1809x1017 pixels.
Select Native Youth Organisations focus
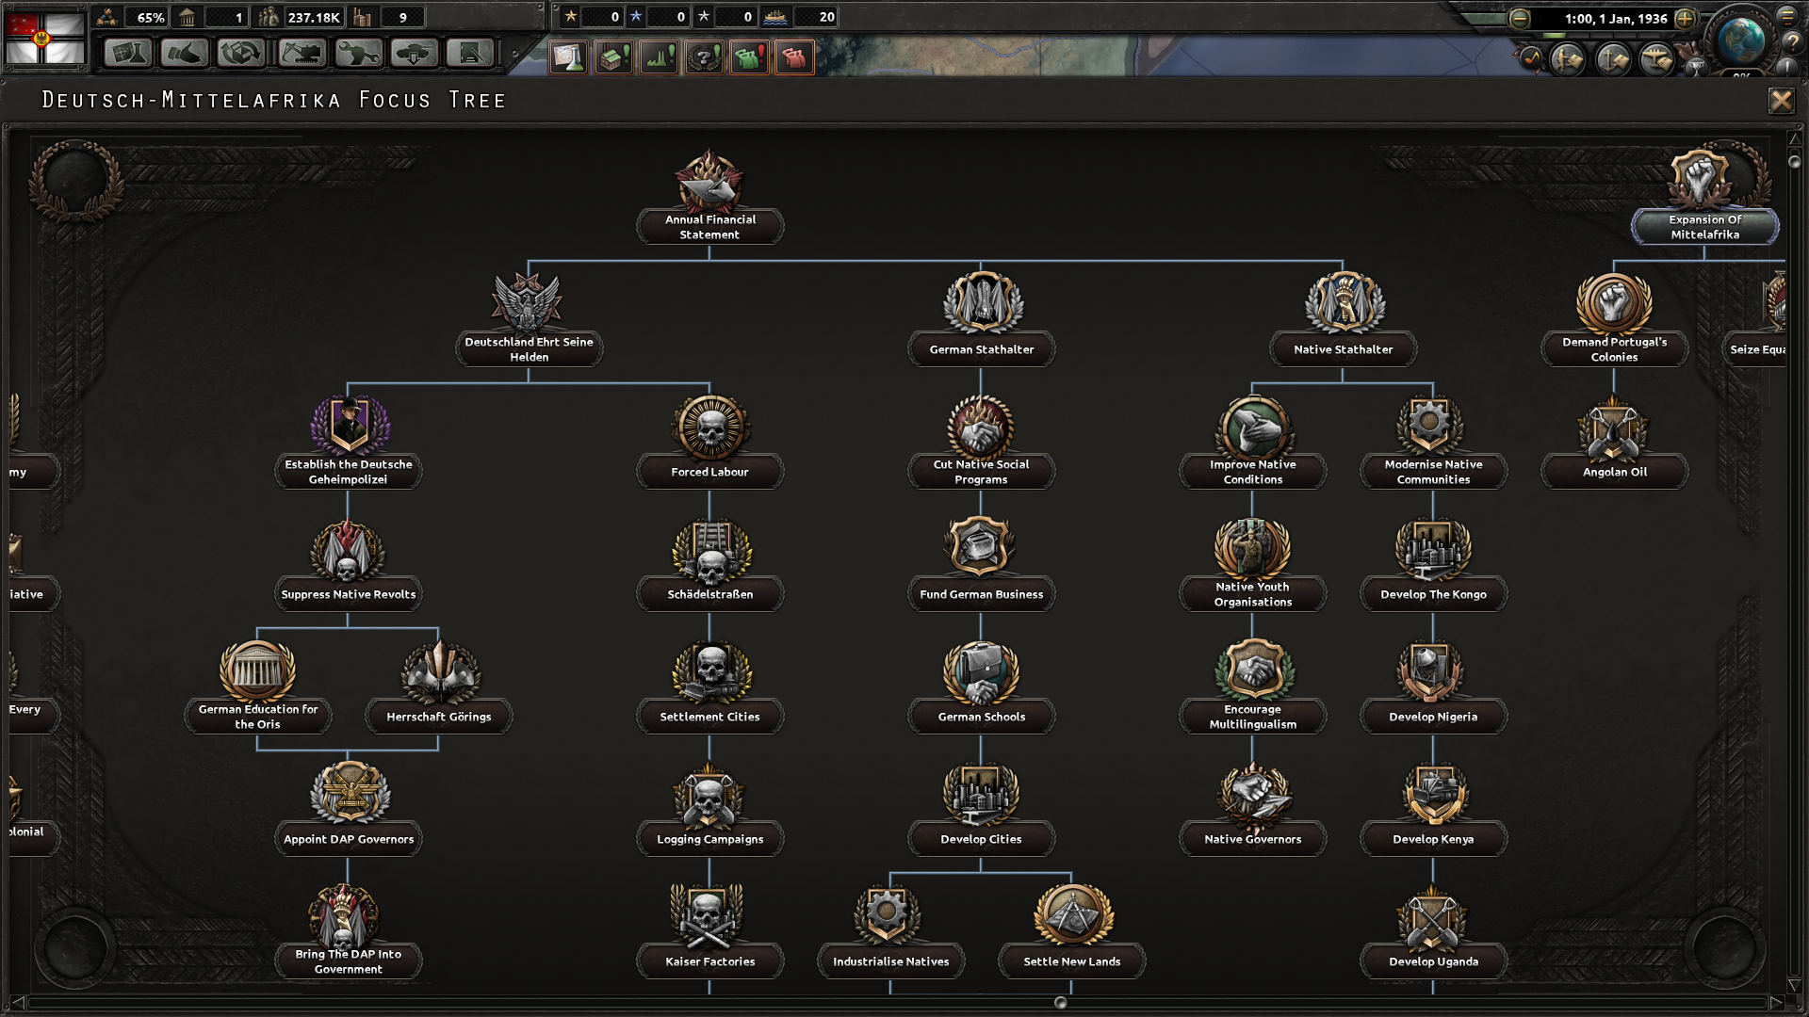pyautogui.click(x=1252, y=565)
